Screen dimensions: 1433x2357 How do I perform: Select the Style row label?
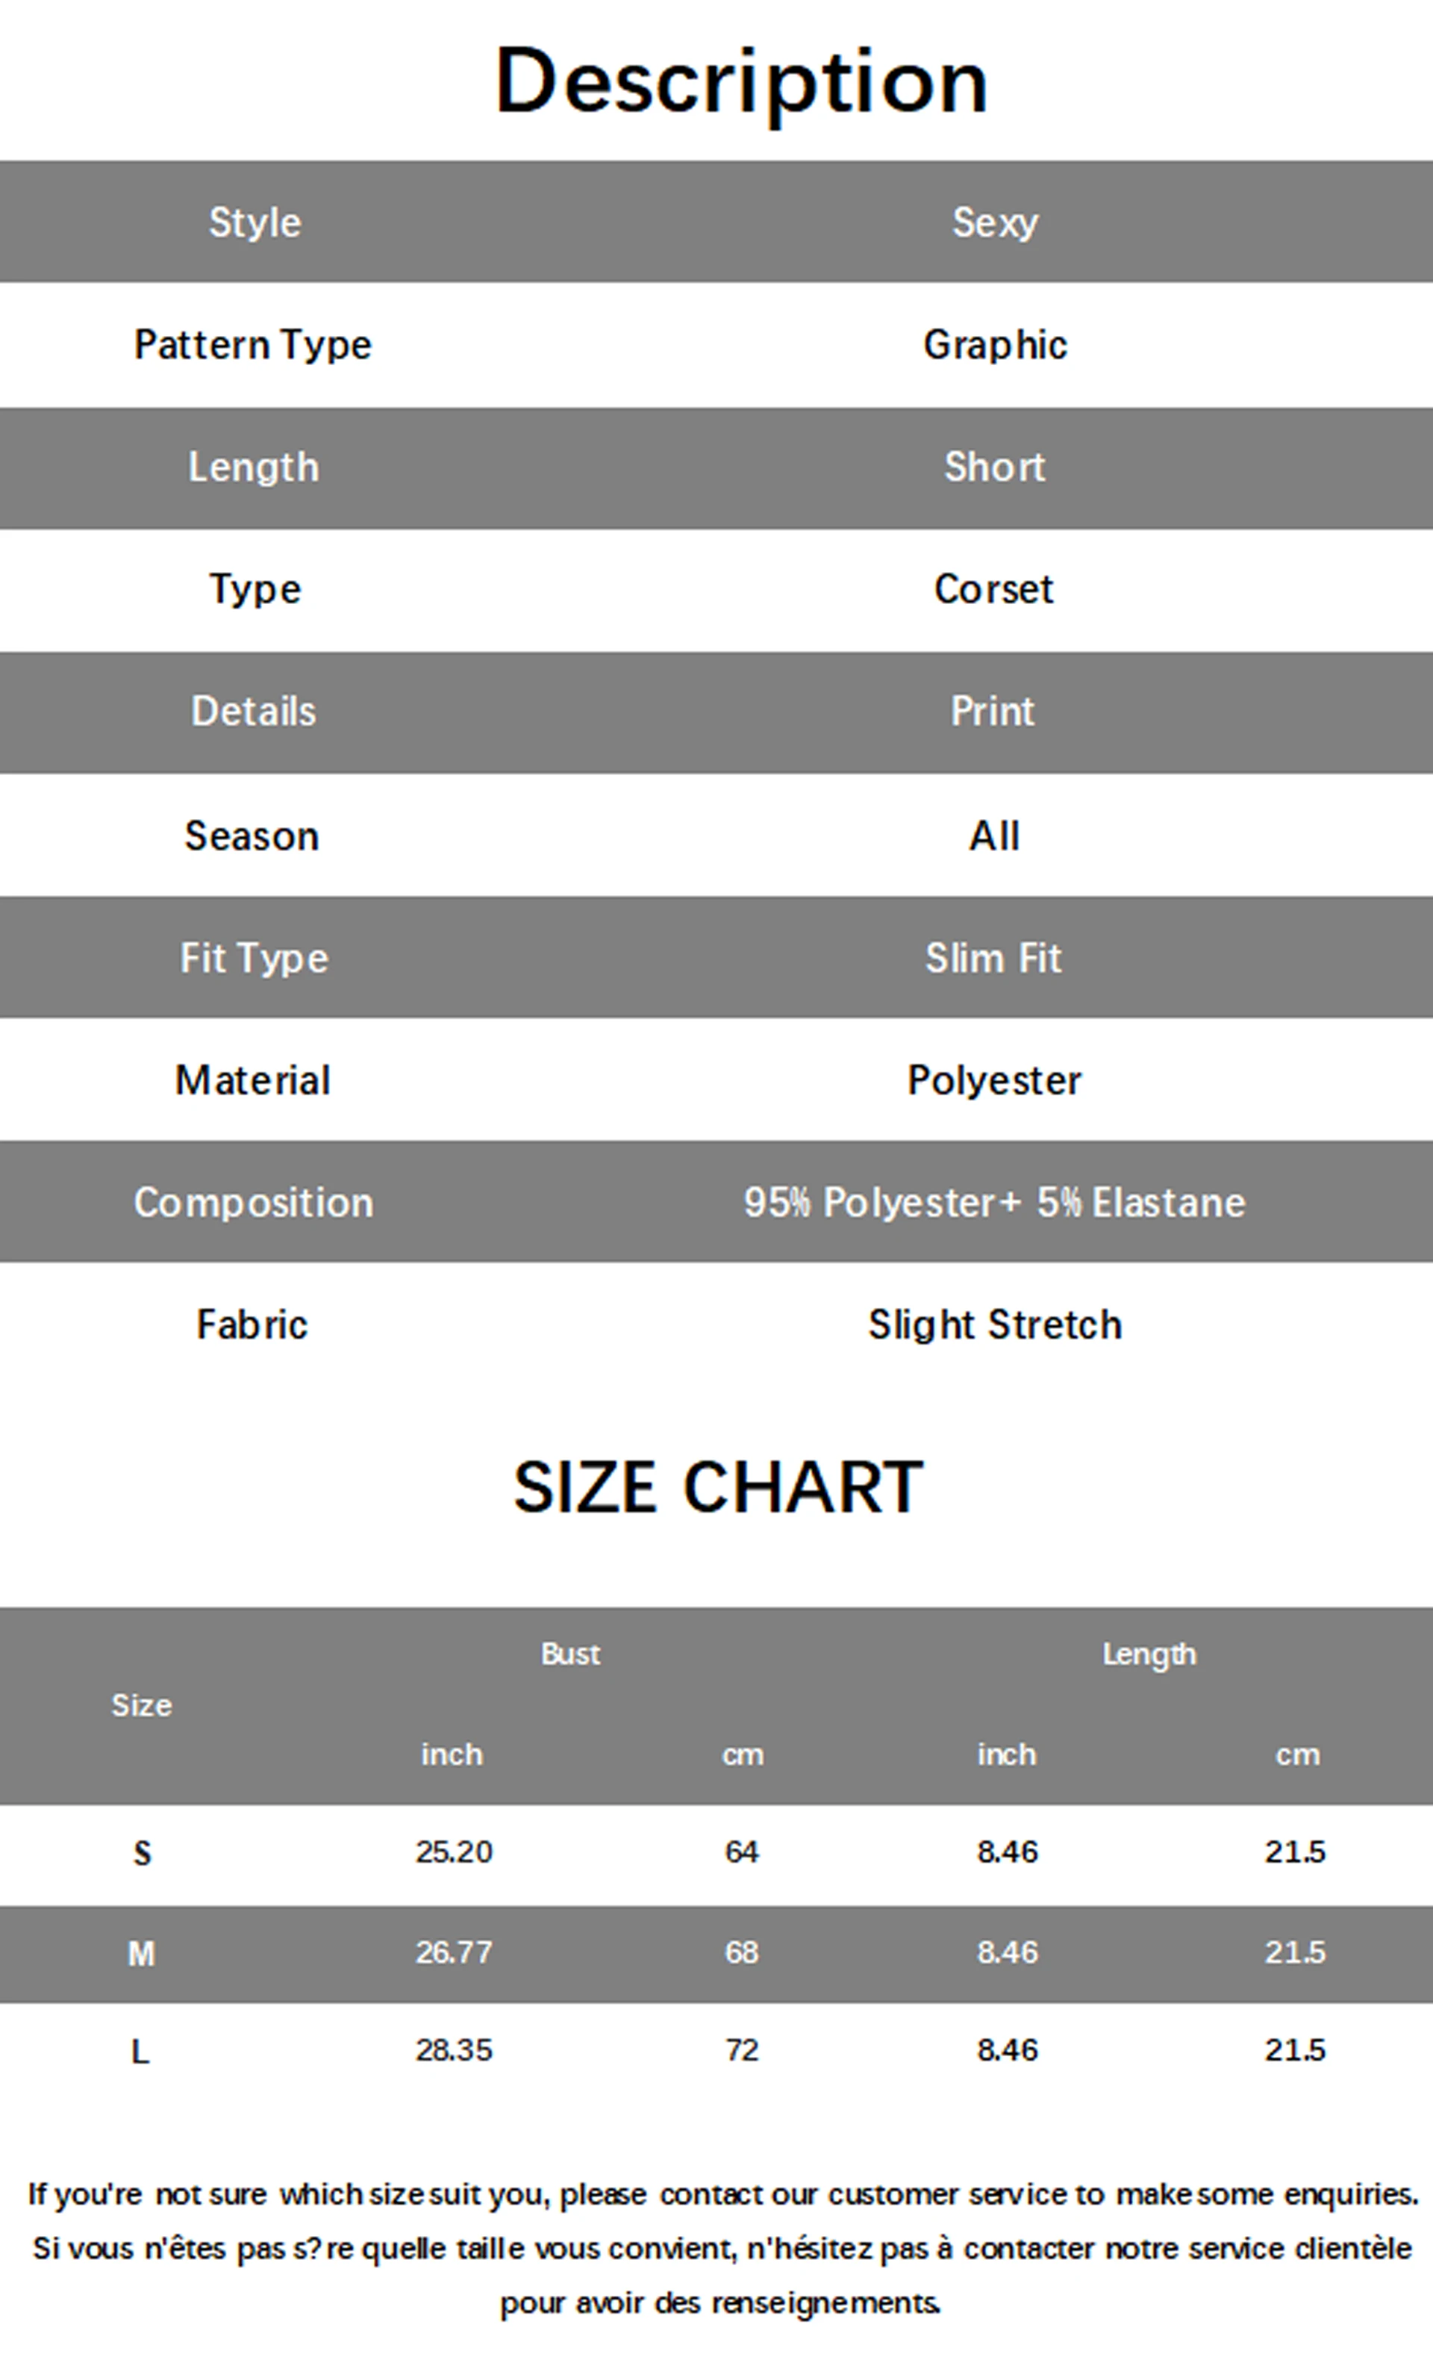point(255,223)
